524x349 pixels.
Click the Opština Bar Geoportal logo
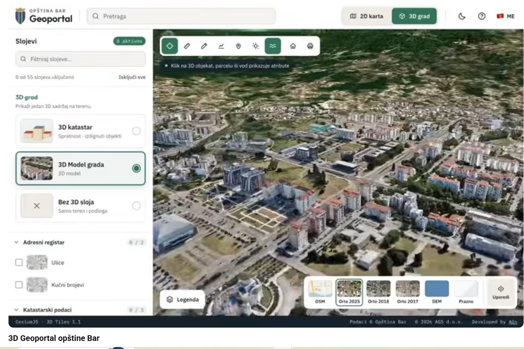point(44,16)
